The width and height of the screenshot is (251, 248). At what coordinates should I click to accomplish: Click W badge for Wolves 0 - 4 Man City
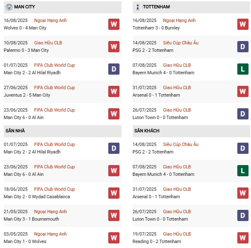(114, 24)
